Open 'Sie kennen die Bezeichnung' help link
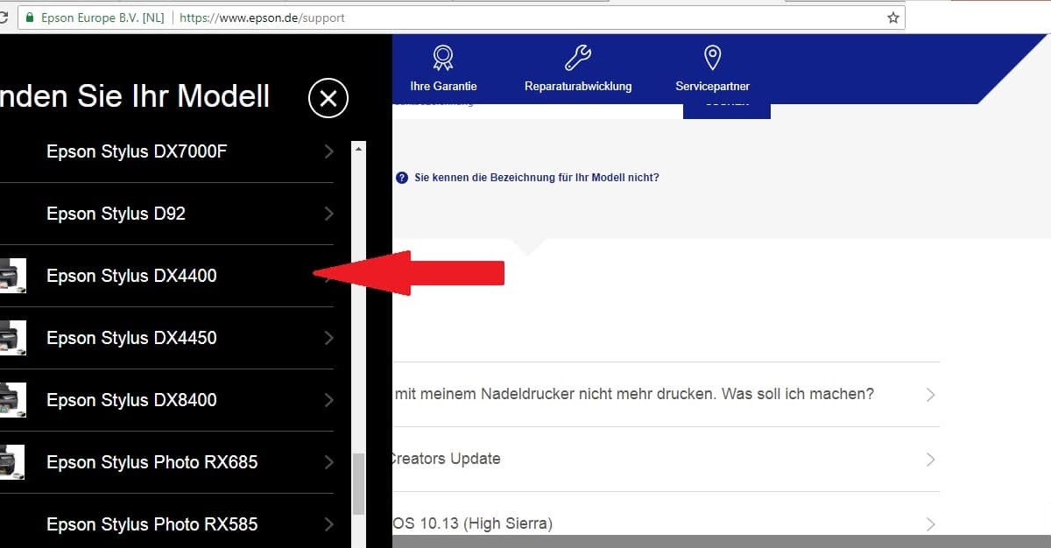The image size is (1051, 548). tap(537, 178)
